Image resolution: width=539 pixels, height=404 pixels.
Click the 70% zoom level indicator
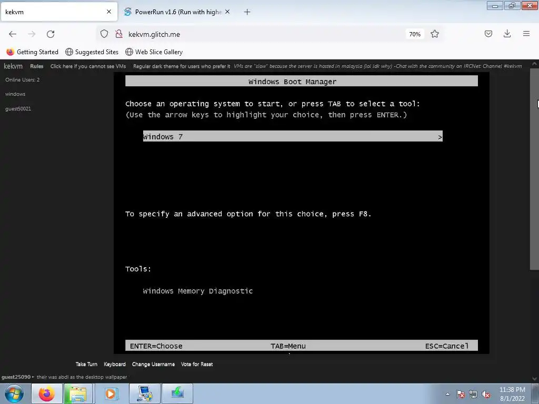coord(415,34)
